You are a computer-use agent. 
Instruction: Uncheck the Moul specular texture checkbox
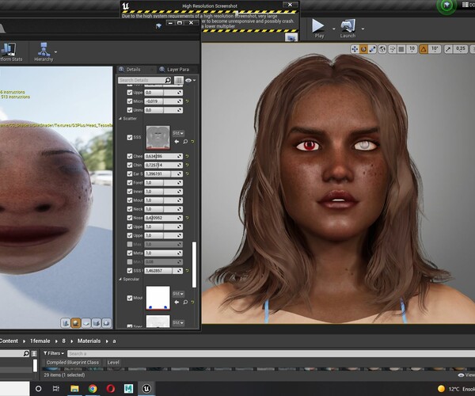tap(130, 298)
